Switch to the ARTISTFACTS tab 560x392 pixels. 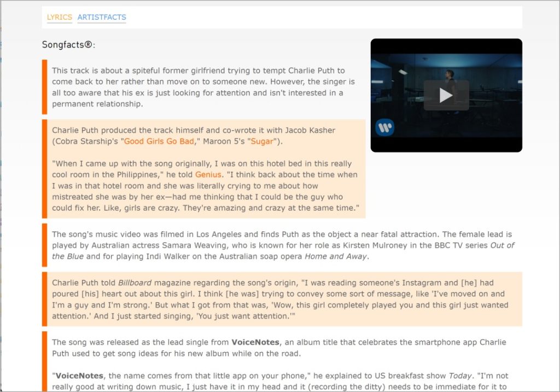[x=102, y=17]
